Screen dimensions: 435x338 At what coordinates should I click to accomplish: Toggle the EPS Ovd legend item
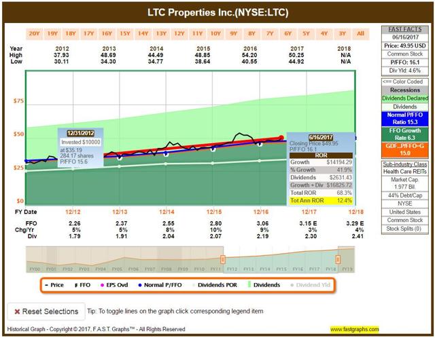tap(114, 285)
